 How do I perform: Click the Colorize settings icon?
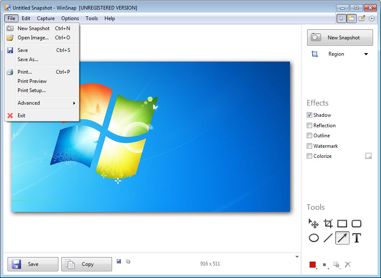click(x=368, y=156)
